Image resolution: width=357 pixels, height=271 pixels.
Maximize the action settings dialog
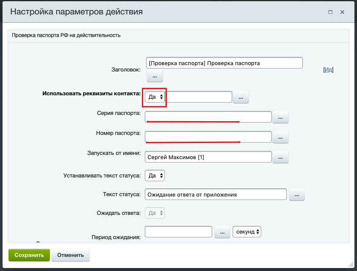point(330,12)
